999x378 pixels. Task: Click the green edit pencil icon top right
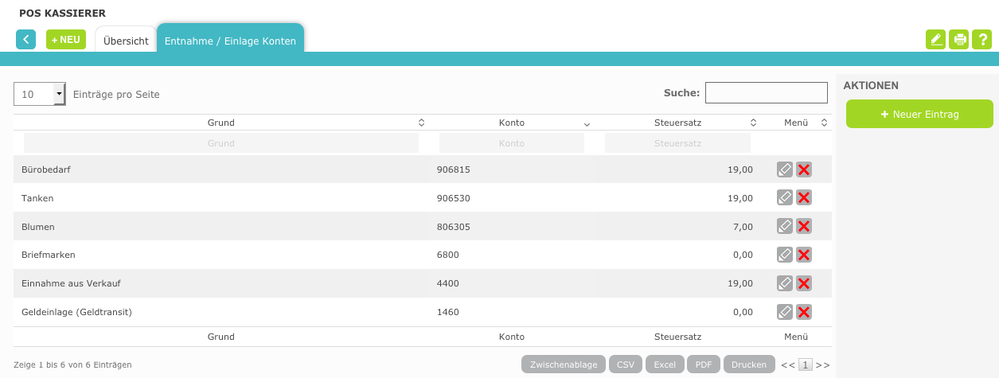click(x=936, y=40)
